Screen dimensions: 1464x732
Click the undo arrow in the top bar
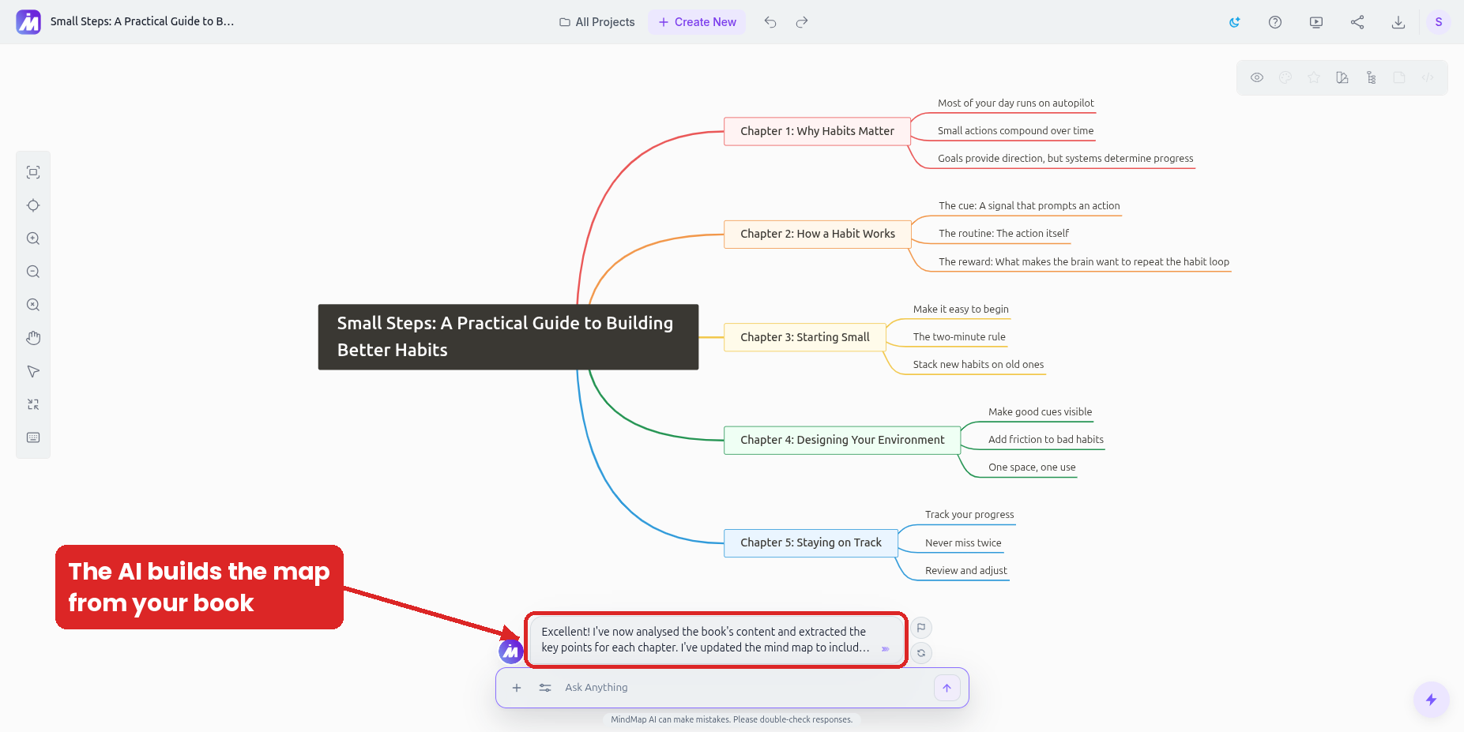770,22
